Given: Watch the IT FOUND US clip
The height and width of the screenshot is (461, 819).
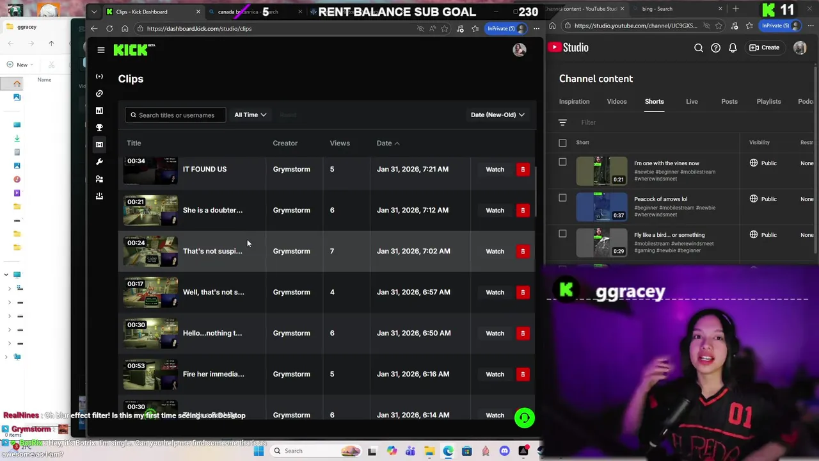Looking at the screenshot, I should (495, 169).
